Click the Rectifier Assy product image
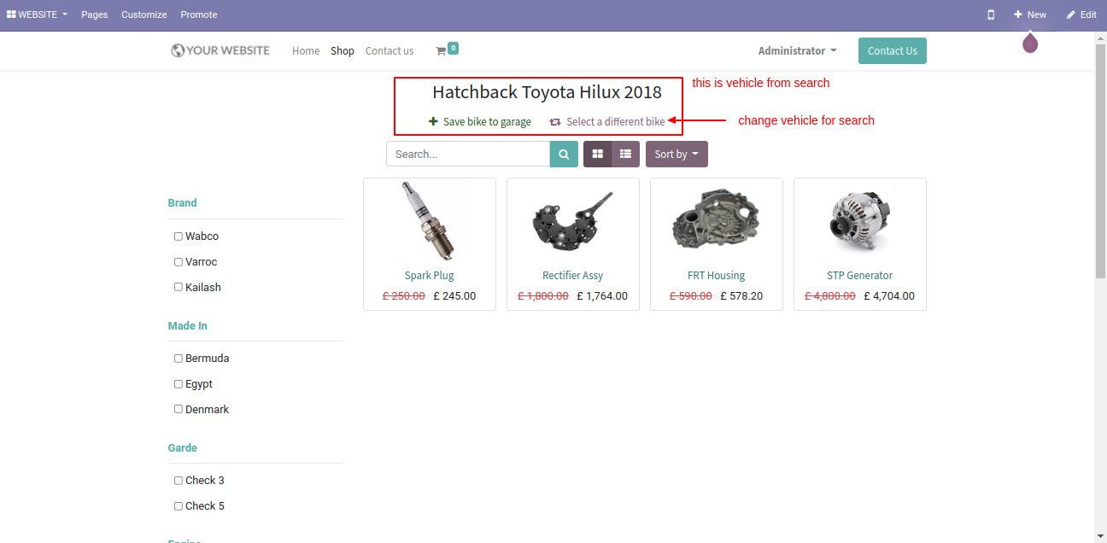Screen dimensions: 1107x543 pyautogui.click(x=573, y=222)
